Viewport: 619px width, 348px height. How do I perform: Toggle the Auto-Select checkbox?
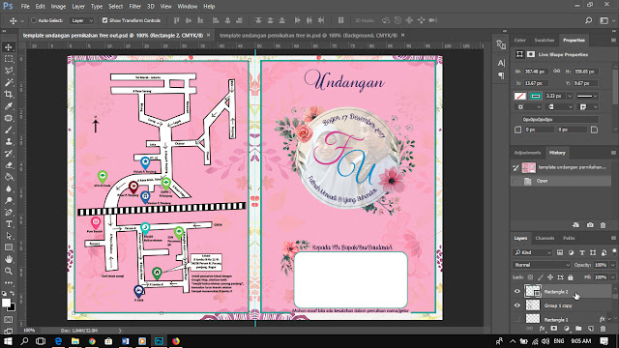34,20
